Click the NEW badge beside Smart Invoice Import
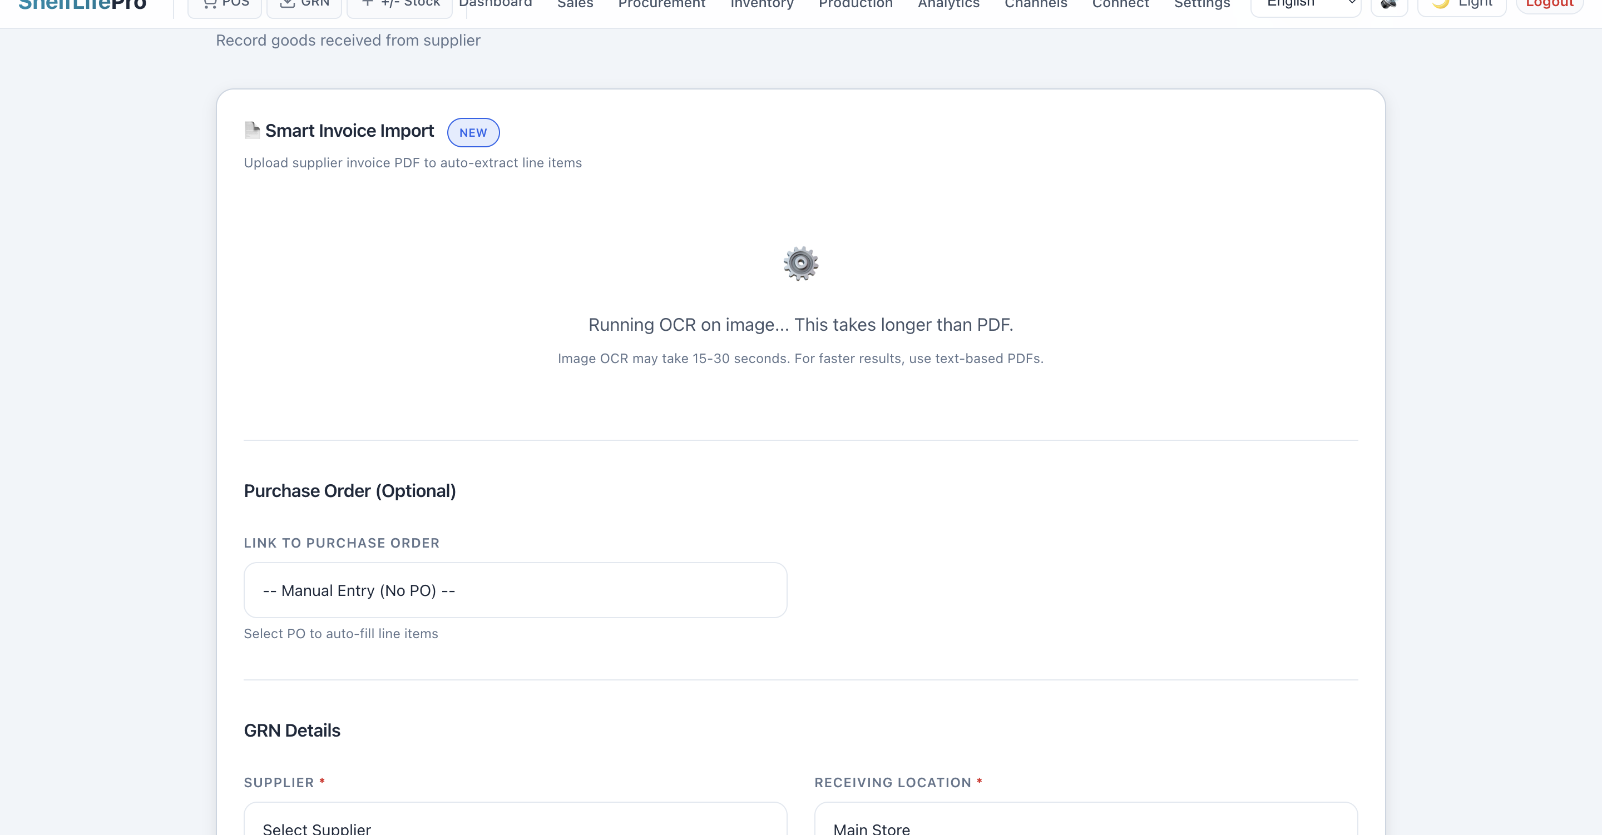Image resolution: width=1602 pixels, height=835 pixels. tap(473, 132)
